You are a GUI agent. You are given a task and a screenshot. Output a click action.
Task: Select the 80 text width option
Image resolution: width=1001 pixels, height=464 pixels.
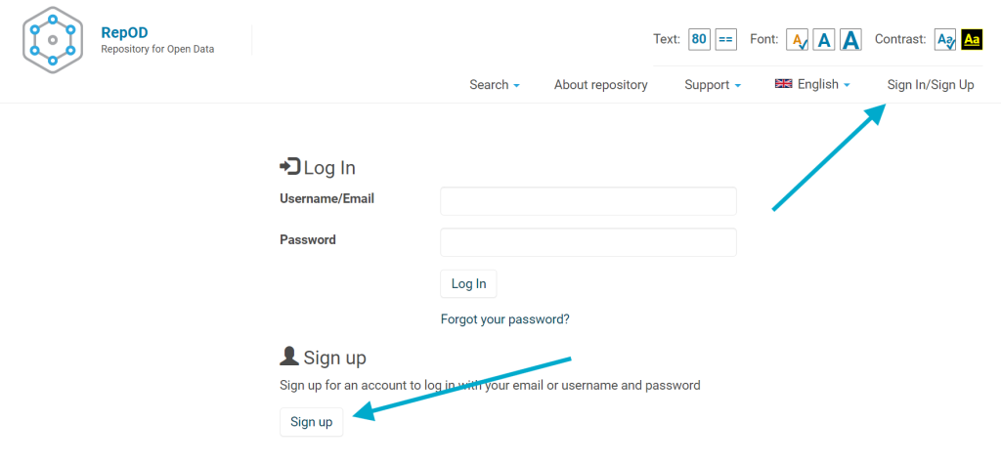[x=699, y=40]
